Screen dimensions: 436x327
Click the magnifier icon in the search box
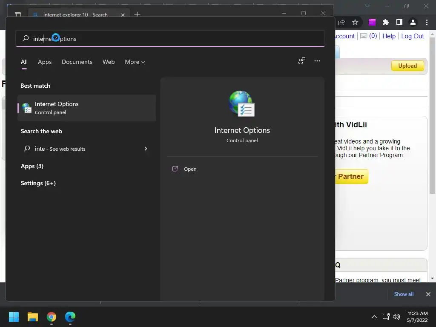coord(26,38)
